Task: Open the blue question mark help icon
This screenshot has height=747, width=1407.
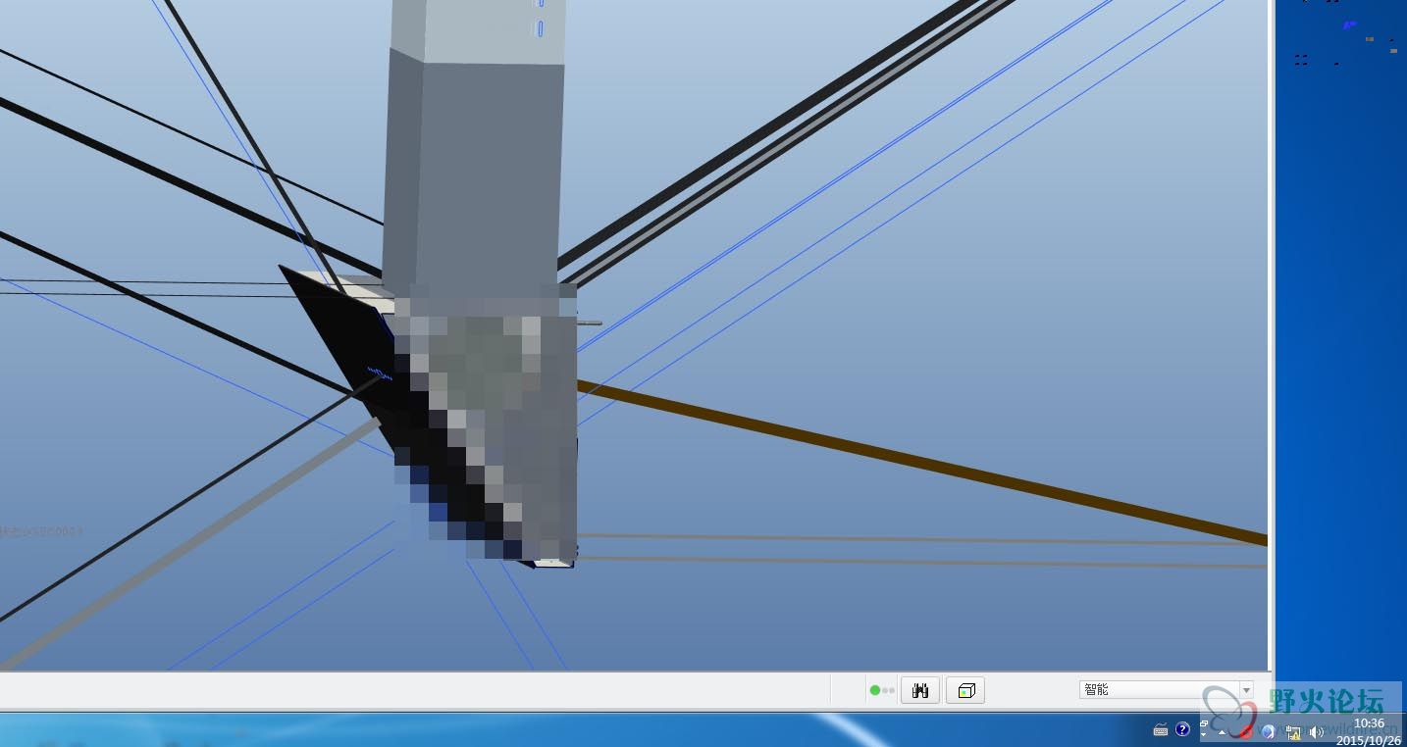Action: [1182, 729]
